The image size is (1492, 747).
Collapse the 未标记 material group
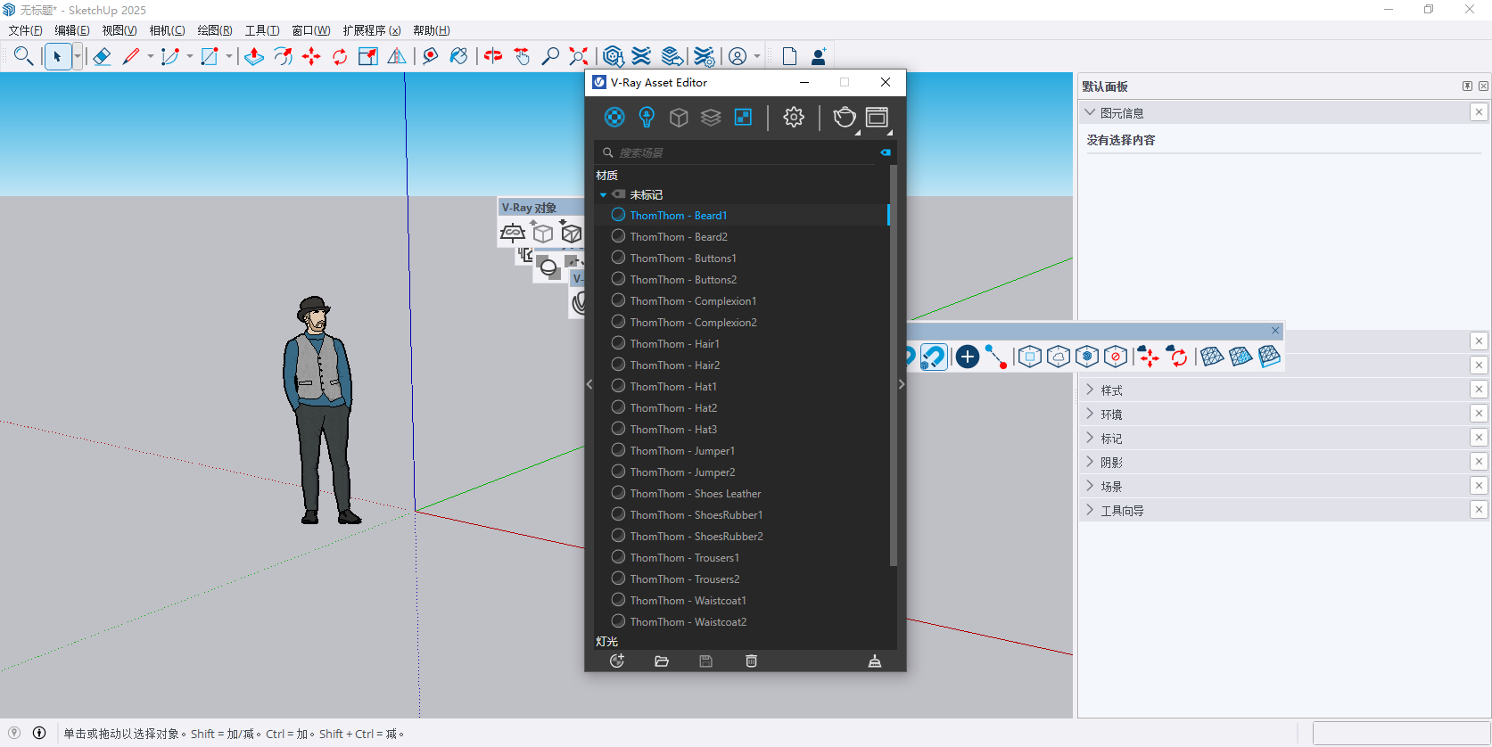603,194
